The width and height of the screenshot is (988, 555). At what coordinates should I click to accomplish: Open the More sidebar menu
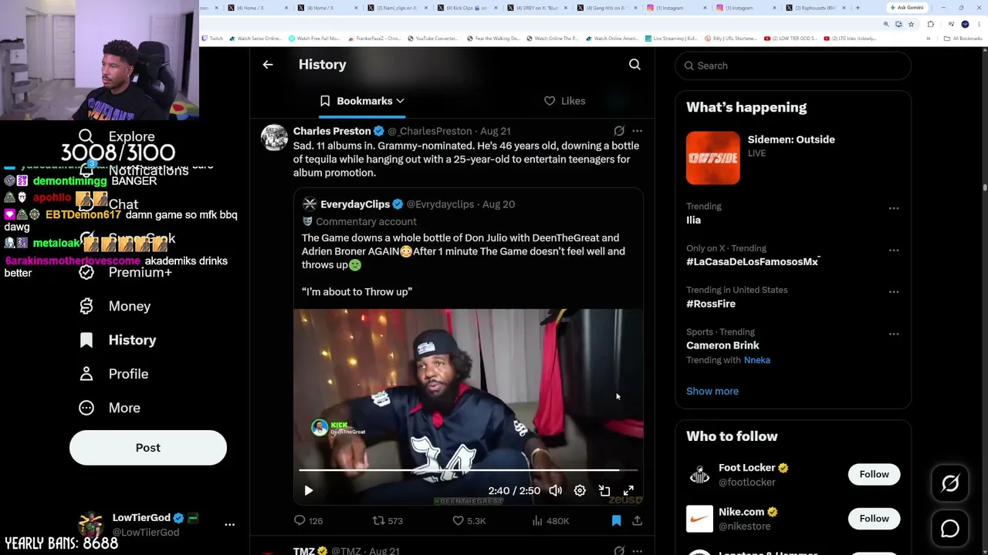coord(110,408)
